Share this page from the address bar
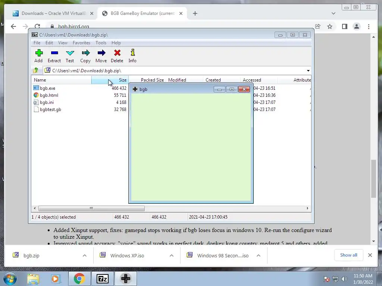Screen dimensions: 382x286 pyautogui.click(x=318, y=26)
